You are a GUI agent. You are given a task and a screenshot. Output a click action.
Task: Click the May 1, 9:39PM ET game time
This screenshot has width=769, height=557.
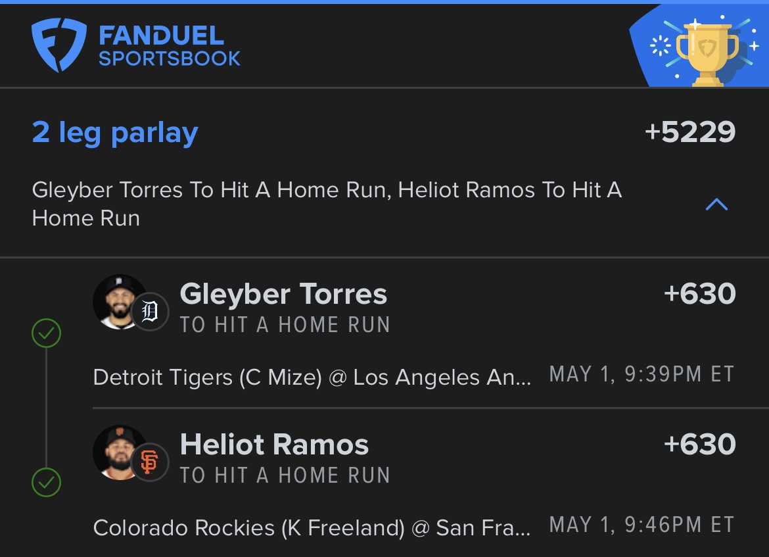(642, 374)
